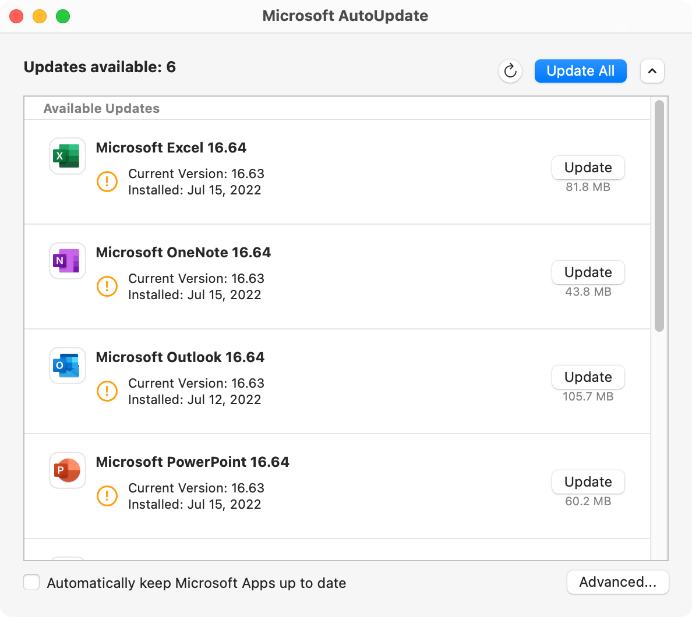Update Microsoft Outlook to 16.64
Viewport: 692px width, 617px height.
[x=588, y=377]
